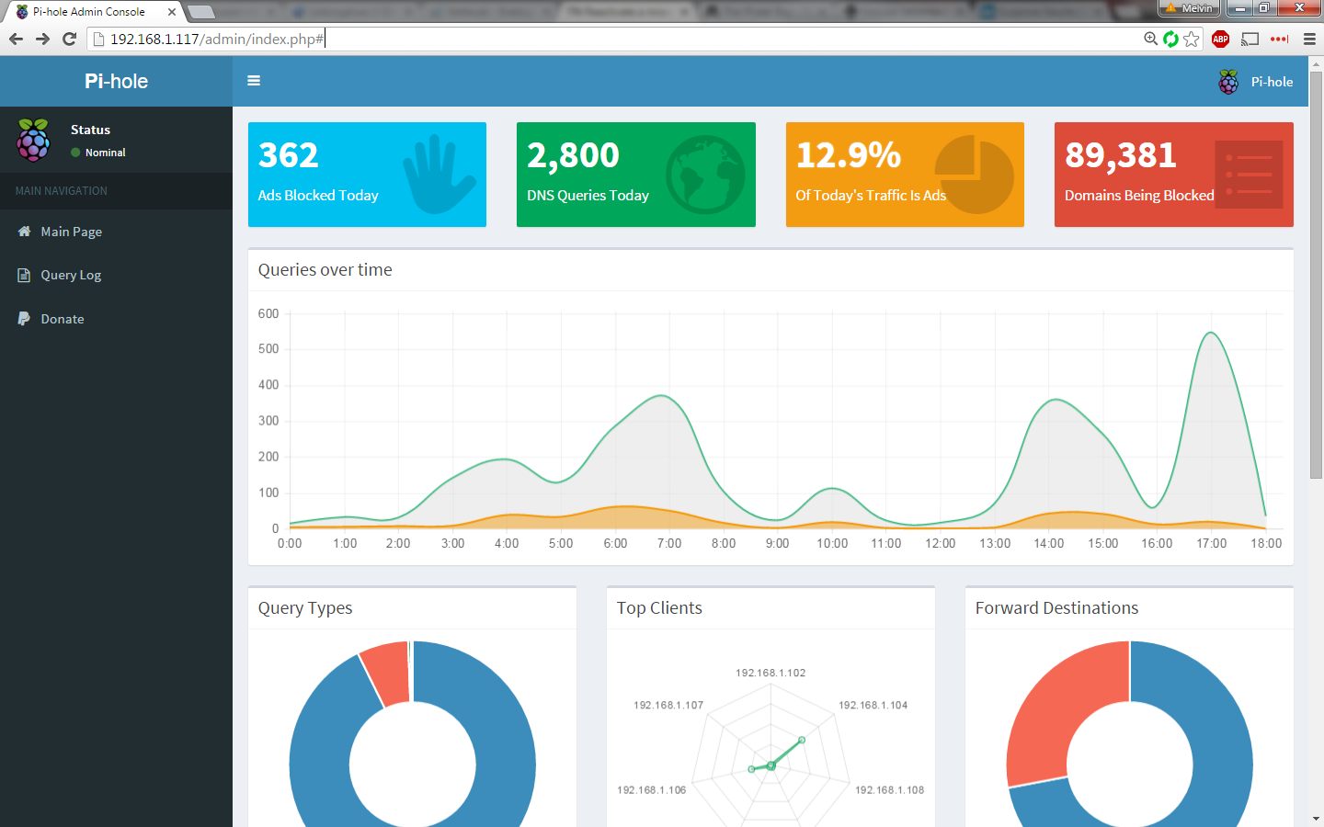This screenshot has height=827, width=1324.
Task: Open a new tab with the new-tab button
Action: point(201,12)
